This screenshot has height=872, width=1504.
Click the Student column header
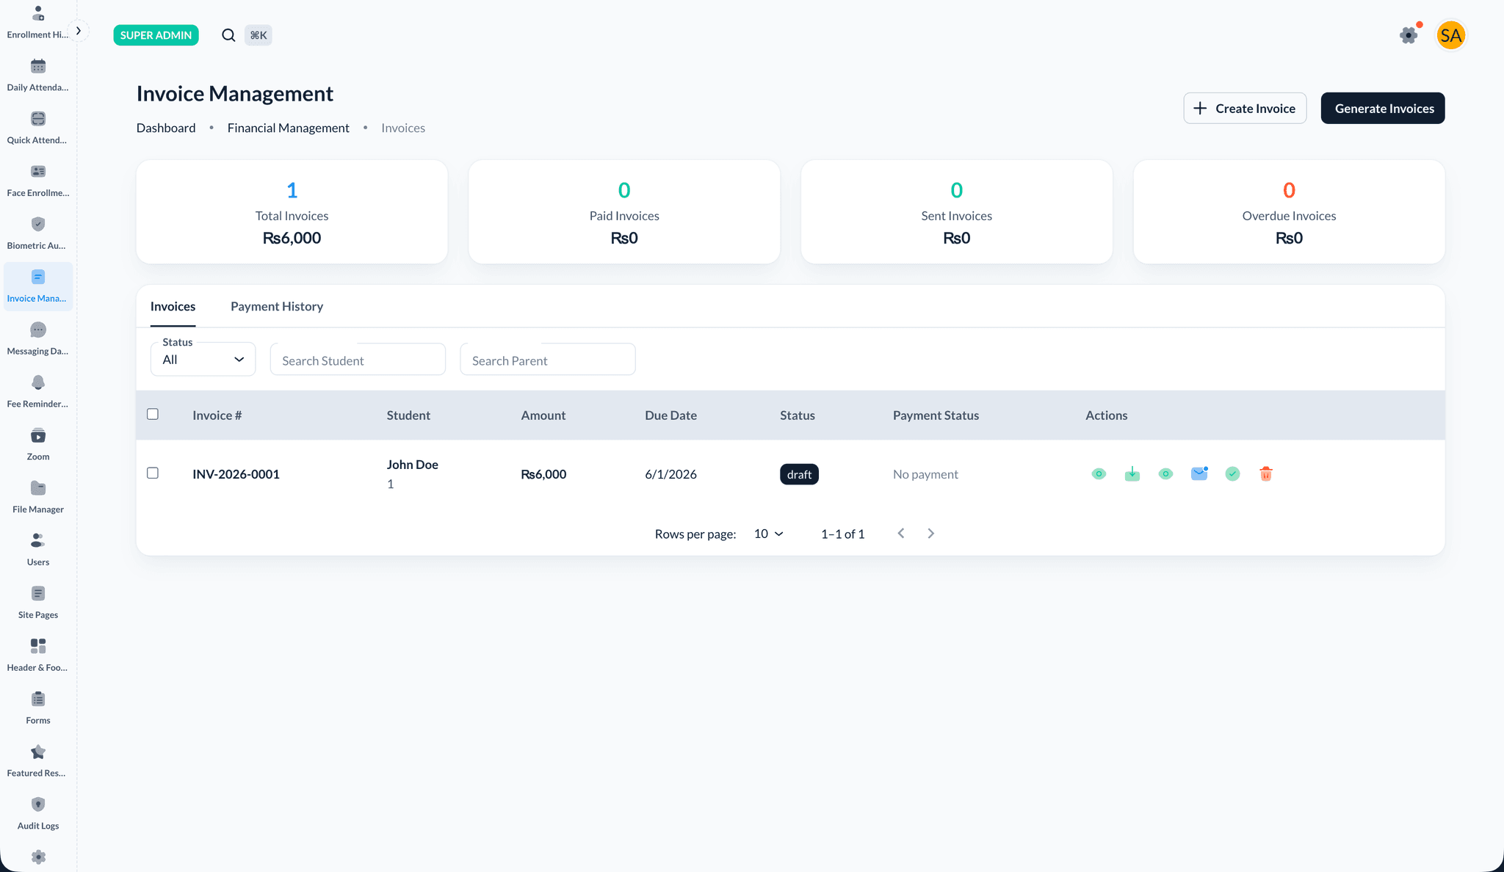pyautogui.click(x=408, y=415)
